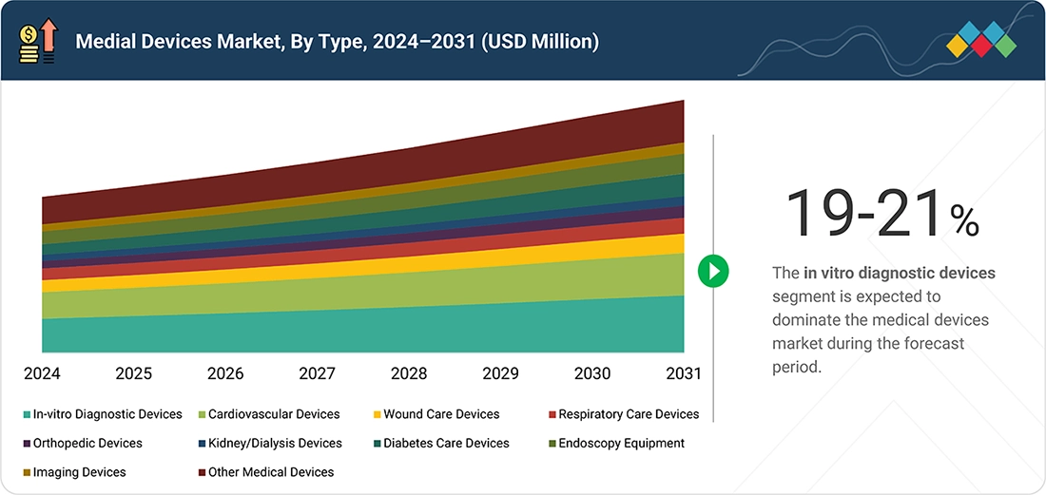Click the 2031 axis label
1046x495 pixels.
(684, 373)
